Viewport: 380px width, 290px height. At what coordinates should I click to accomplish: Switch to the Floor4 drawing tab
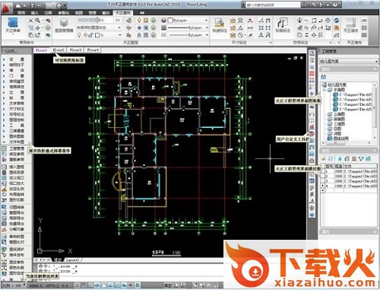pyautogui.click(x=93, y=50)
